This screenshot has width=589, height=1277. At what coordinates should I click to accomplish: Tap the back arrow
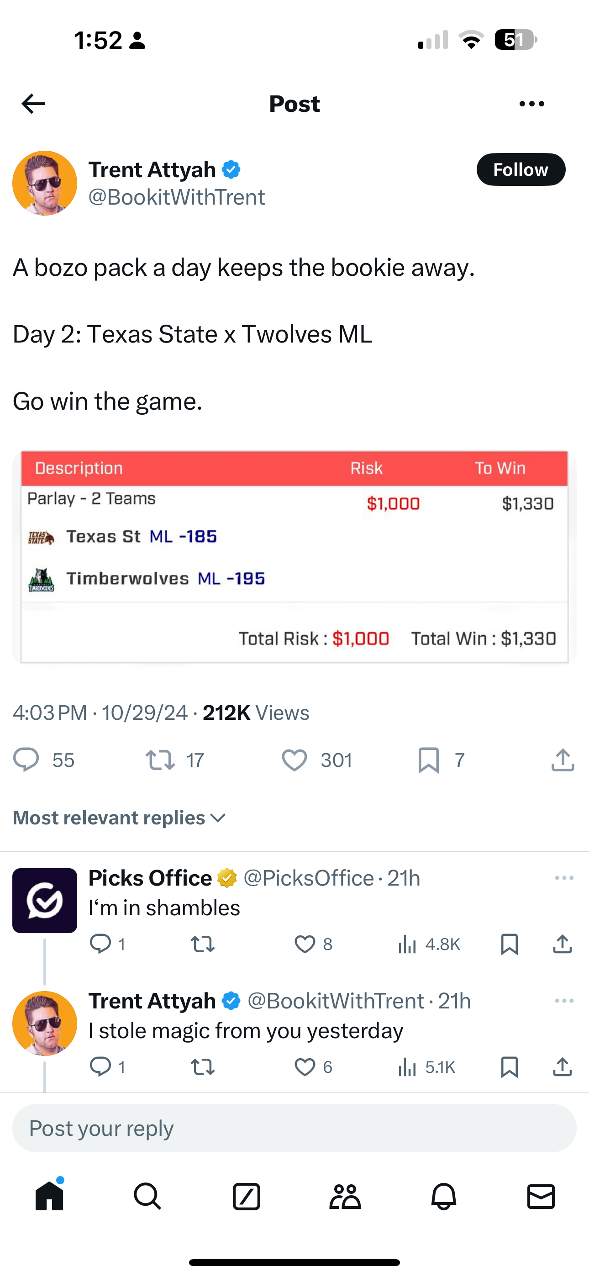tap(34, 104)
